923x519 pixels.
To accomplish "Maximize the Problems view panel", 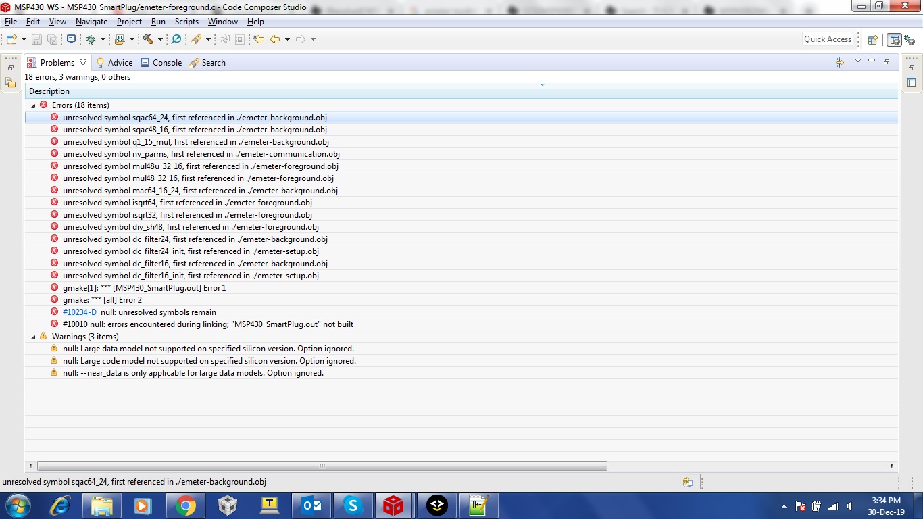I will [887, 61].
